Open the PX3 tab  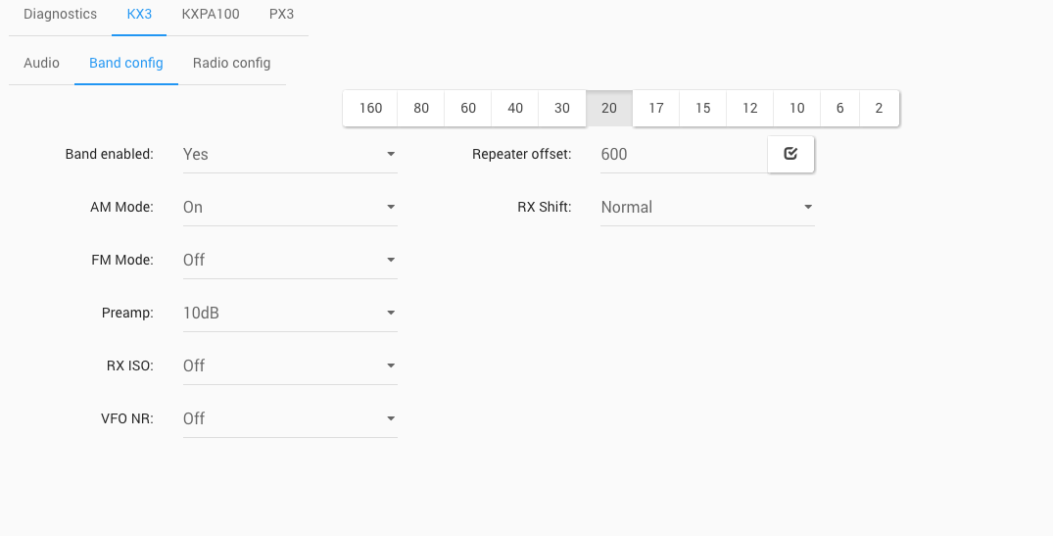pos(281,14)
